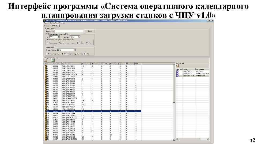
Task: Click the versions list horizontal scrollbar
Action: [x=192, y=139]
